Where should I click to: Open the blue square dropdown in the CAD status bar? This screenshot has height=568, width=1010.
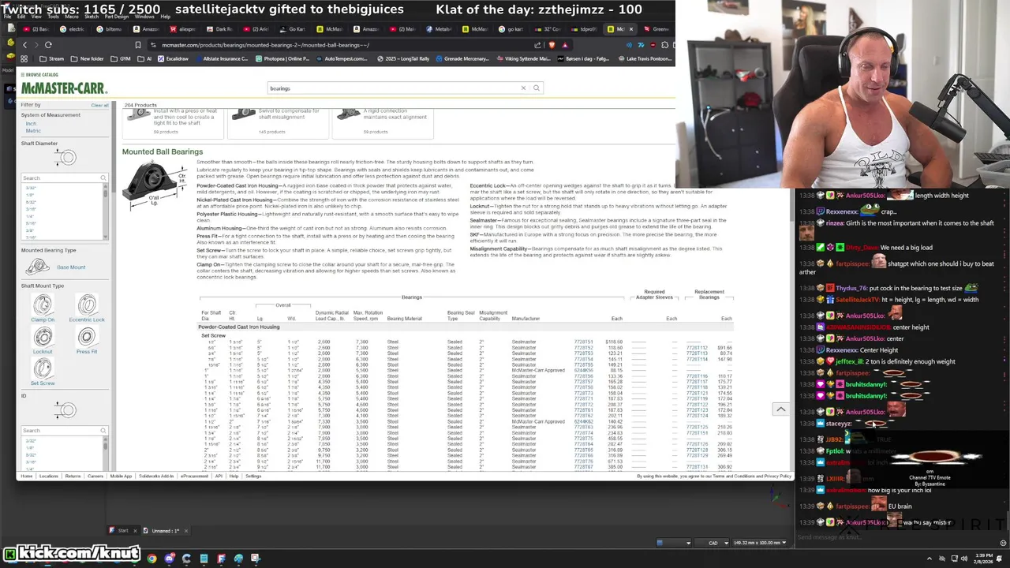tap(674, 543)
